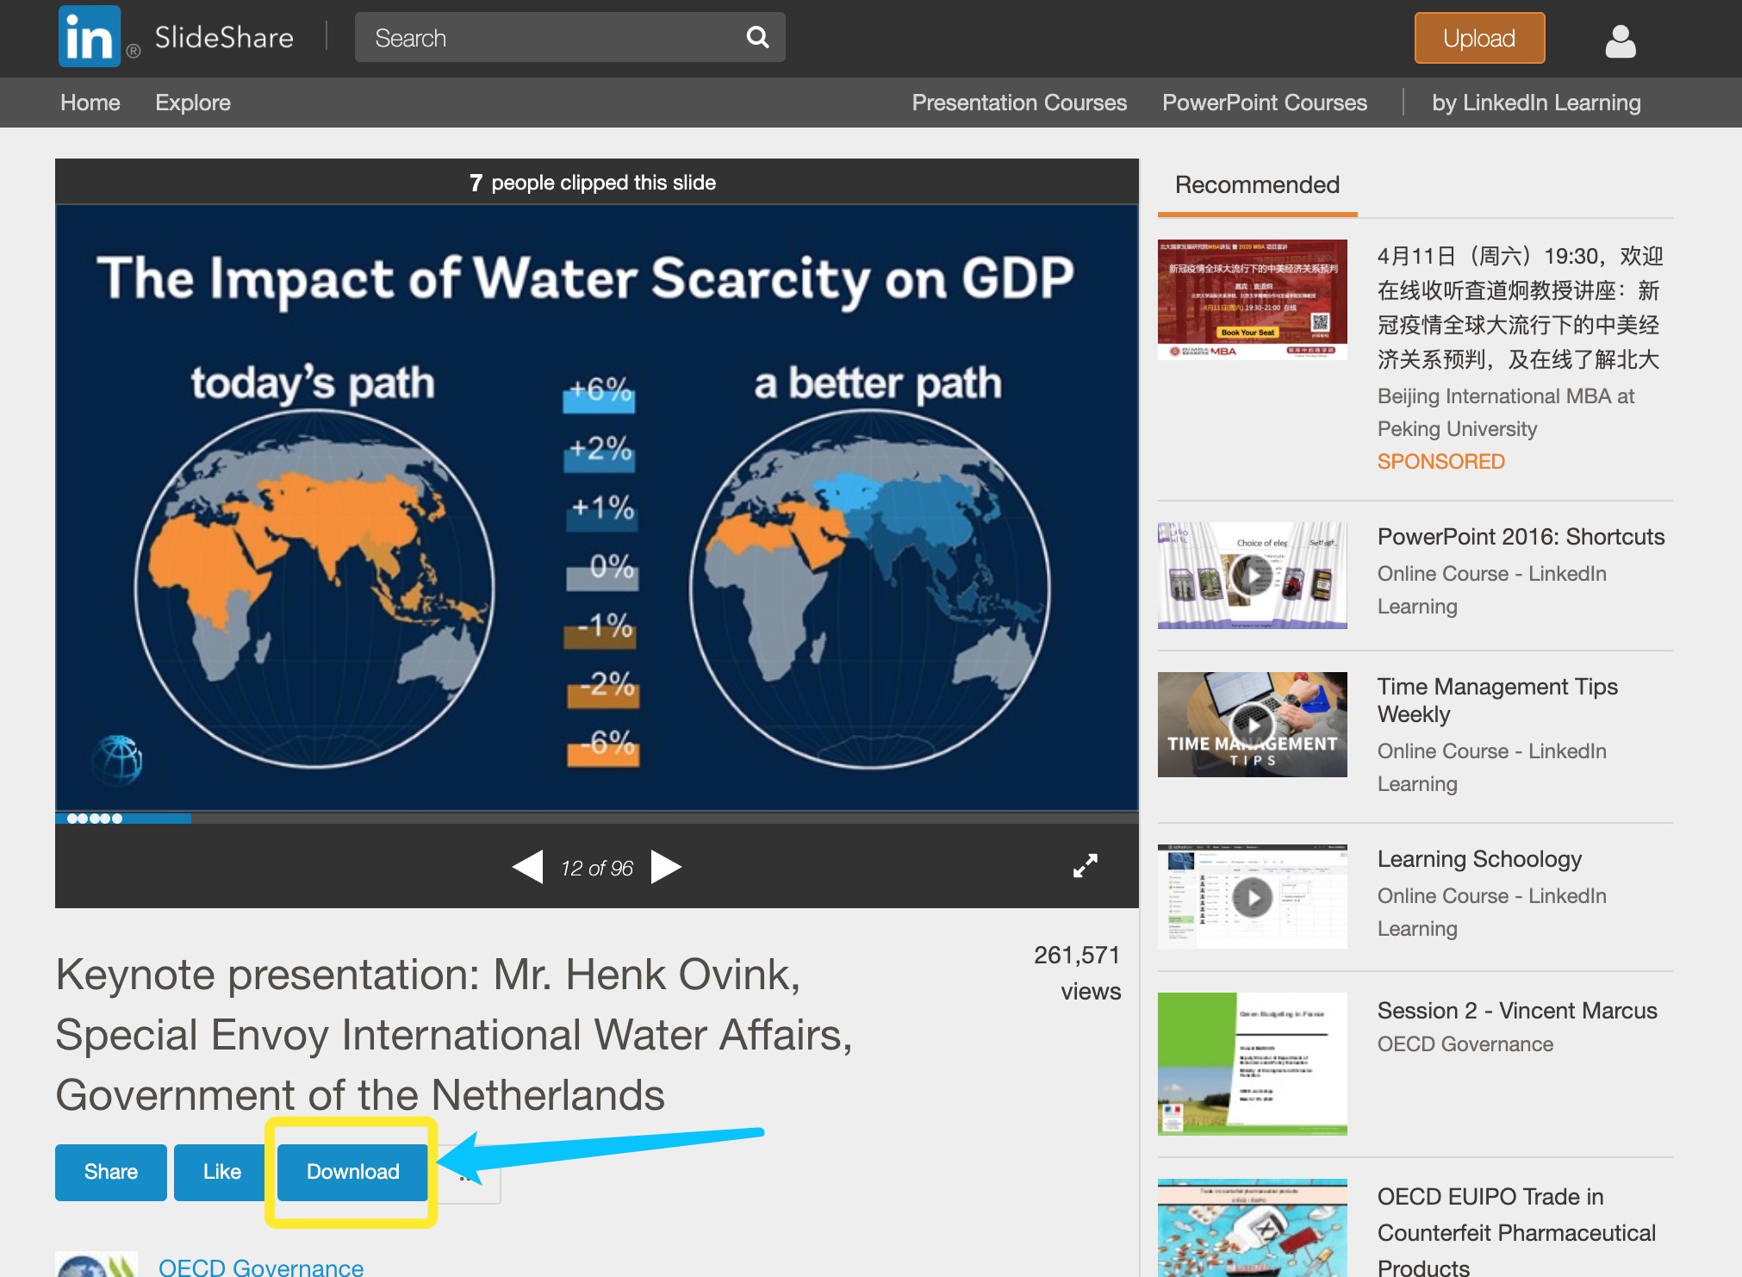1742x1277 pixels.
Task: Click the Water Scarcity slide image
Action: click(597, 508)
